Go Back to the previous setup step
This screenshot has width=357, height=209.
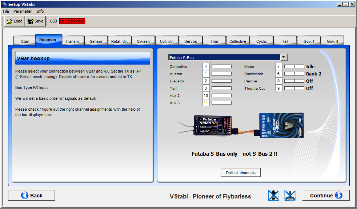pyautogui.click(x=32, y=195)
